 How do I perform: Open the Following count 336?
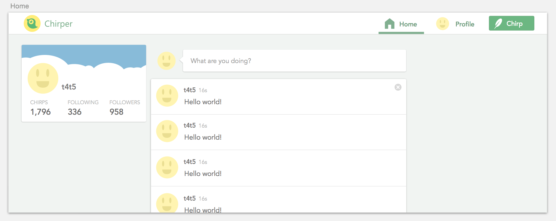75,112
